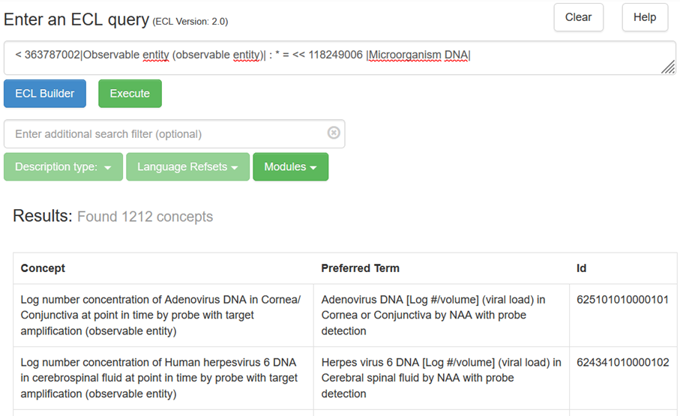This screenshot has width=680, height=416.
Task: Clear the search filter with the X icon
Action: tap(334, 133)
